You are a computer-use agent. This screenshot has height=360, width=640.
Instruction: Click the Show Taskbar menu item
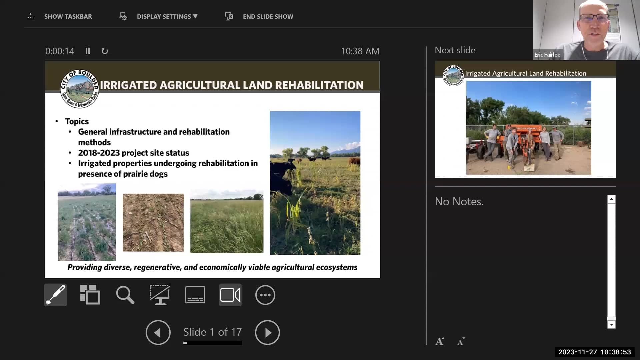pos(68,16)
